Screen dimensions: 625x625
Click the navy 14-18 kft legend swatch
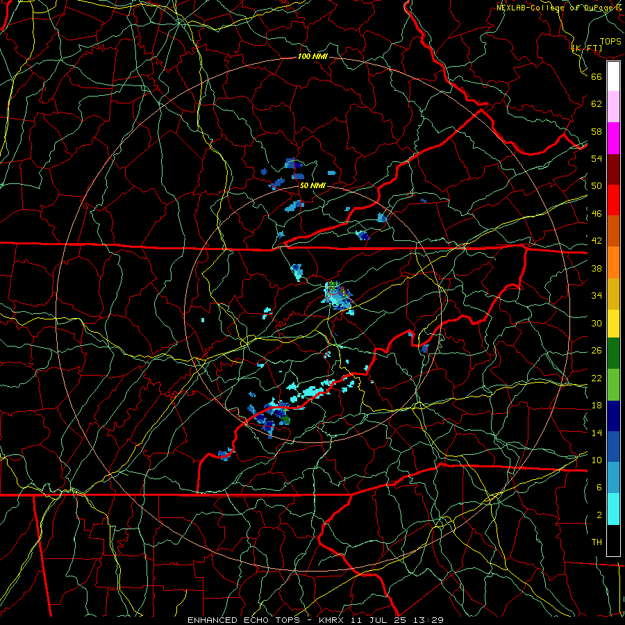(613, 416)
